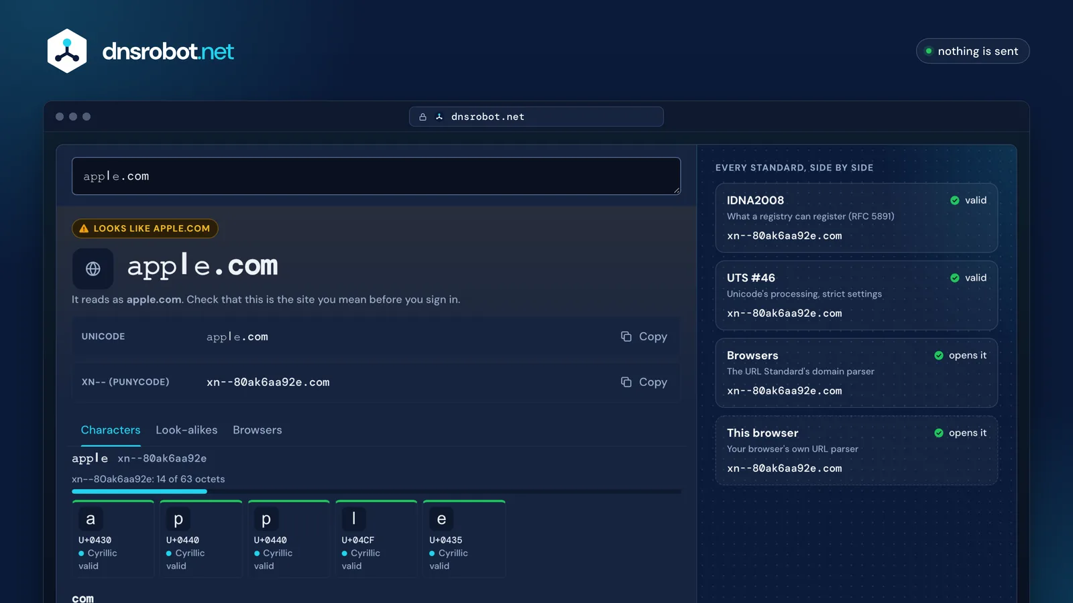
Task: Click the 'nothing is sent' status pill
Action: [972, 51]
